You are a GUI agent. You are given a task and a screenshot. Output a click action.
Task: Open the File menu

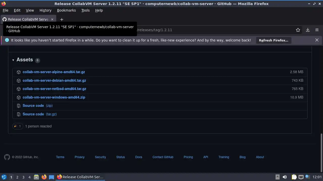pyautogui.click(x=5, y=10)
